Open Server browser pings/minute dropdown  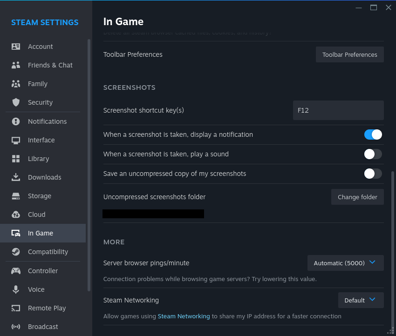point(345,263)
